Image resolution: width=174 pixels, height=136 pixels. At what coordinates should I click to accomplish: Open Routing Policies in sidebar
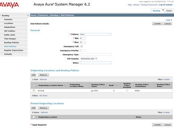[x=12, y=42]
